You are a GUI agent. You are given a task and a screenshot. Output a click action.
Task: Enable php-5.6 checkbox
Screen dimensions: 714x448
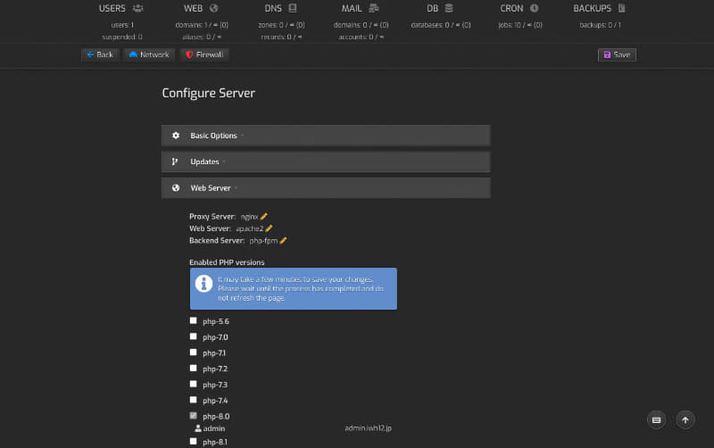(193, 320)
